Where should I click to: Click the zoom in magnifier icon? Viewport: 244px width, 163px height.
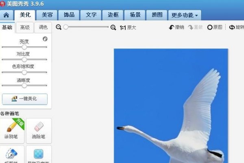pos(113,27)
